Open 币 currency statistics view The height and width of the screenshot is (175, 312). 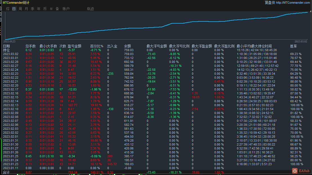click(x=45, y=8)
